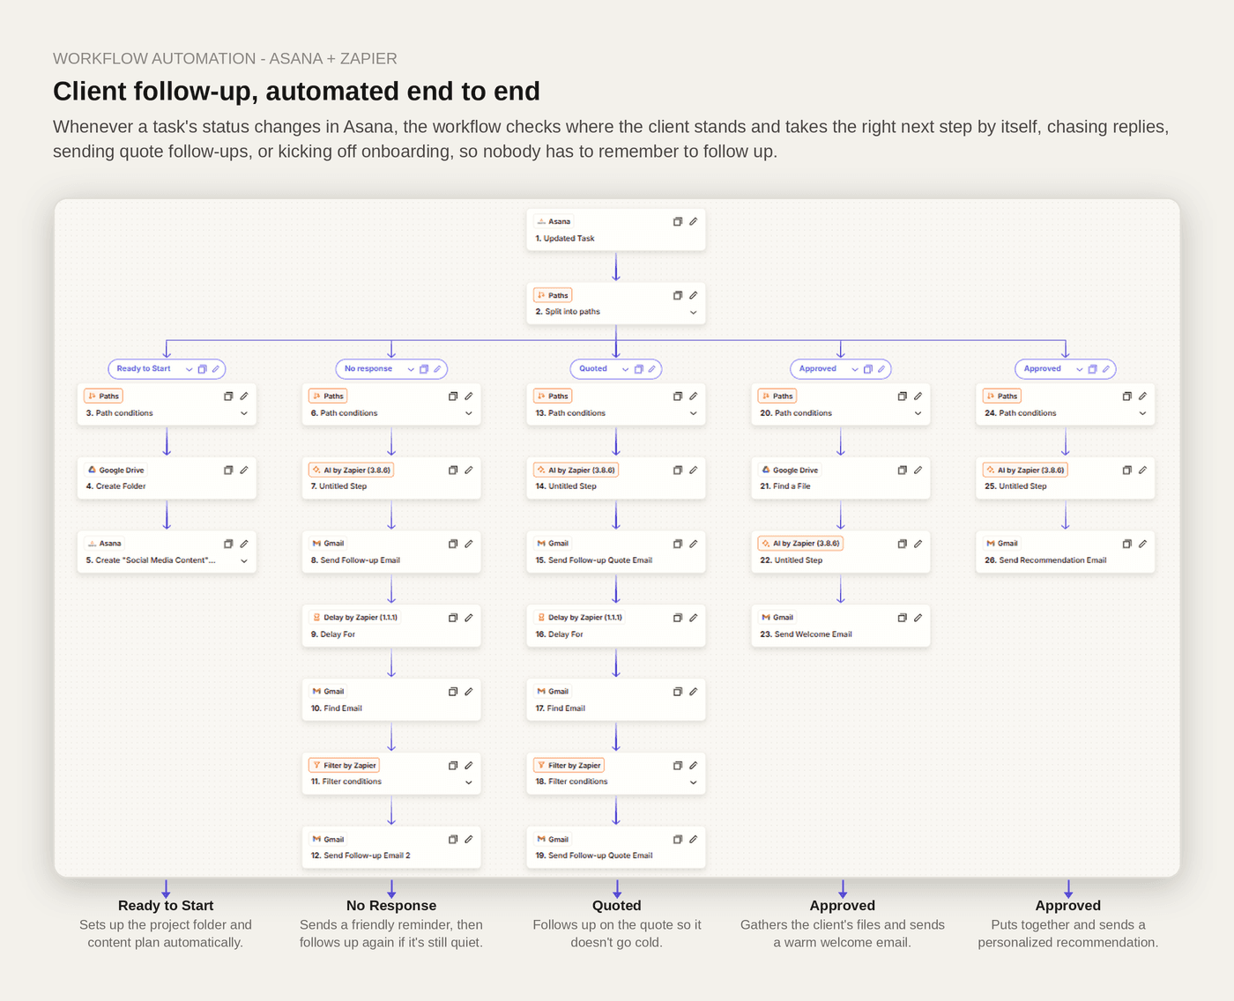Screen dimensions: 1234x1001
Task: Copy the 2. Split into paths step
Action: pos(678,295)
